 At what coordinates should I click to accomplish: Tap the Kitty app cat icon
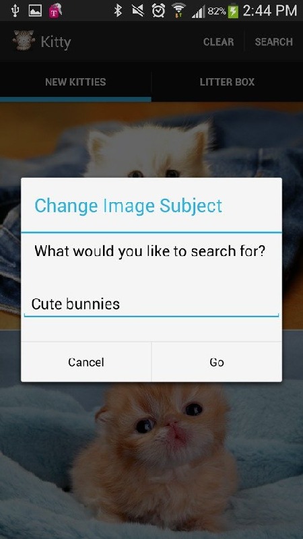(x=24, y=41)
